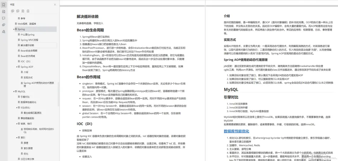This screenshot has width=338, height=161.
Task: Go to the 优化 bookmark under 索引
Action: (25, 154)
